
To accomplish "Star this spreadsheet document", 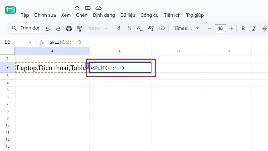I will 77,8.
